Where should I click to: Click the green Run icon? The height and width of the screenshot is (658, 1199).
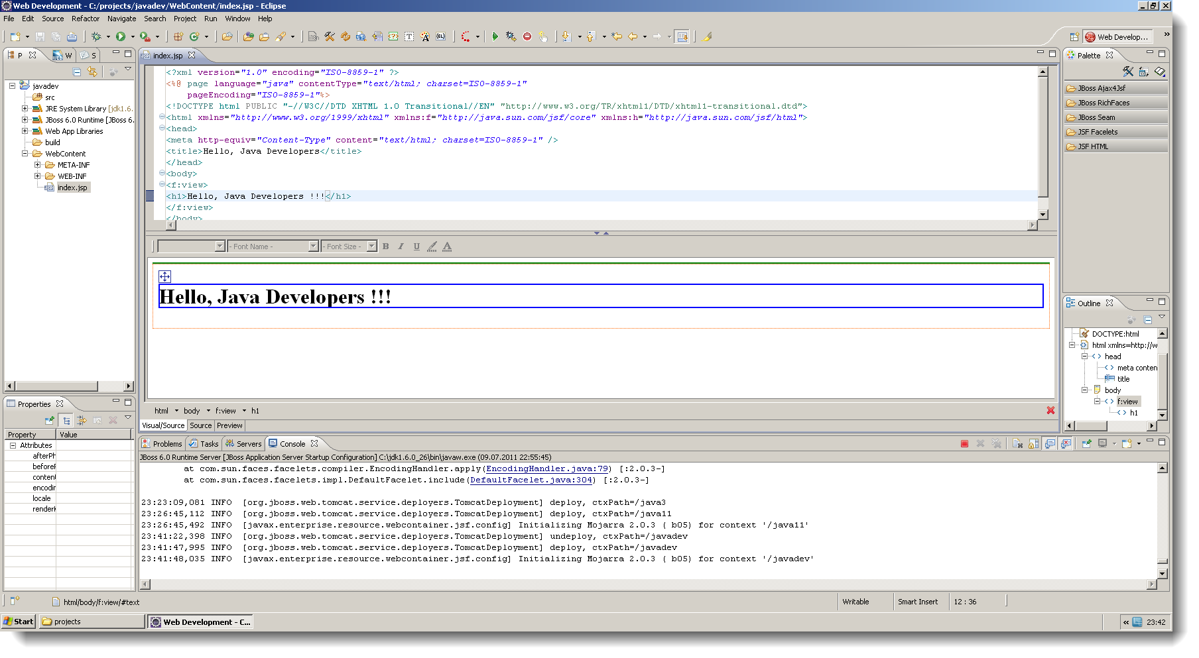point(121,36)
